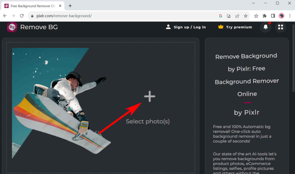Reload the current page
Screen dimensions: 295x174
pyautogui.click(x=22, y=16)
